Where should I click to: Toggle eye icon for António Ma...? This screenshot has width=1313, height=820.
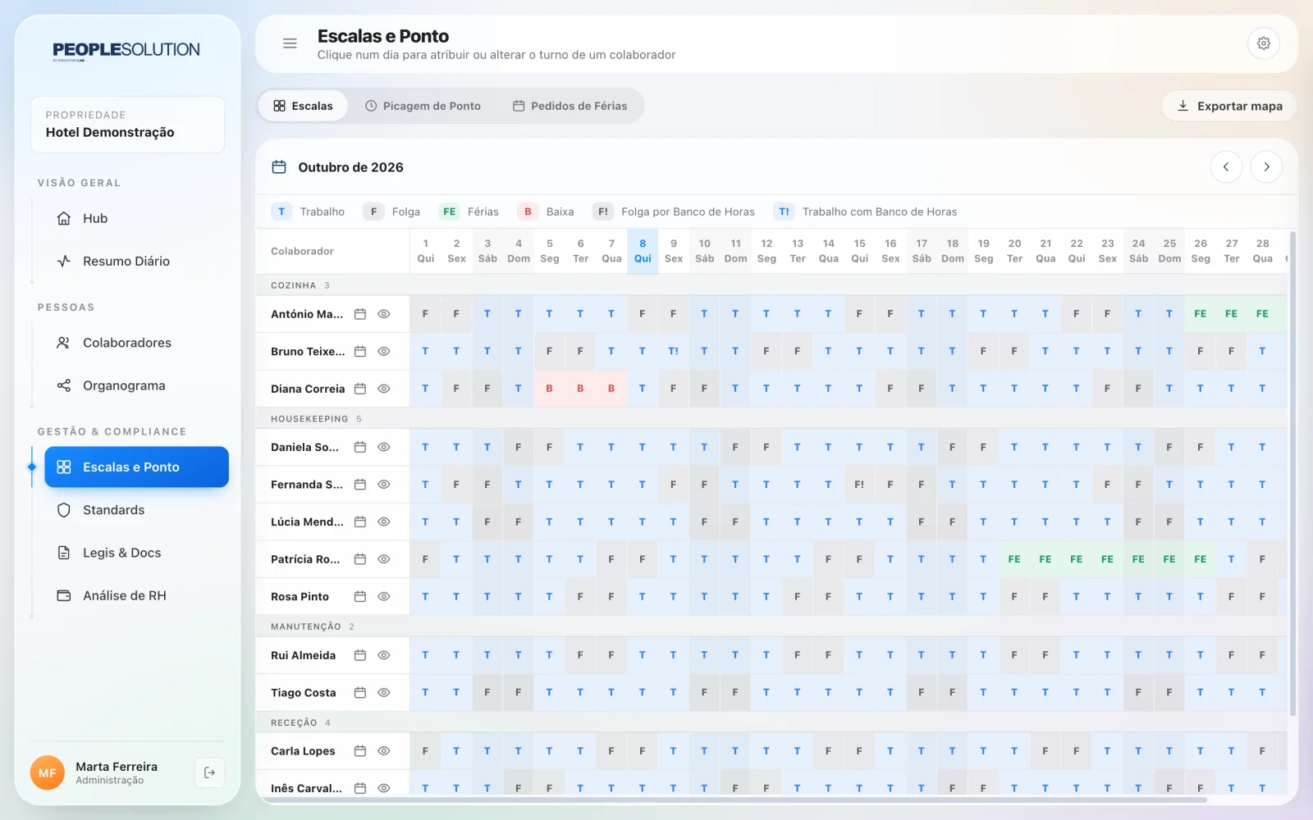tap(384, 314)
